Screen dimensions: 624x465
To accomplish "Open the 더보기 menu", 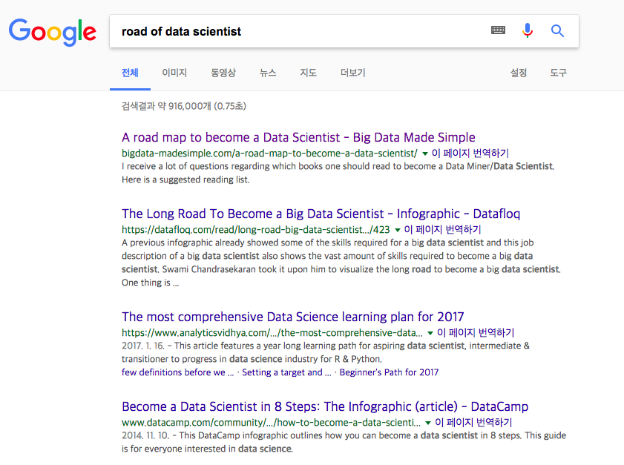I will pos(352,73).
